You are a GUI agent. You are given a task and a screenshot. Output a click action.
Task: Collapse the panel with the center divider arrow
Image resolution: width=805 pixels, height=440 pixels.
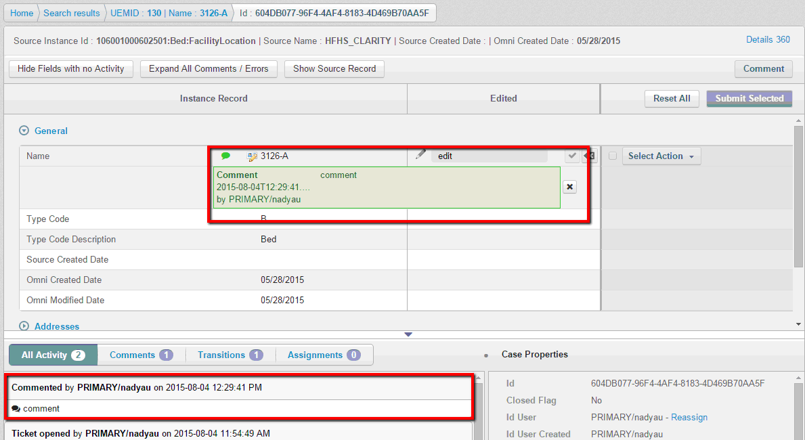(408, 334)
